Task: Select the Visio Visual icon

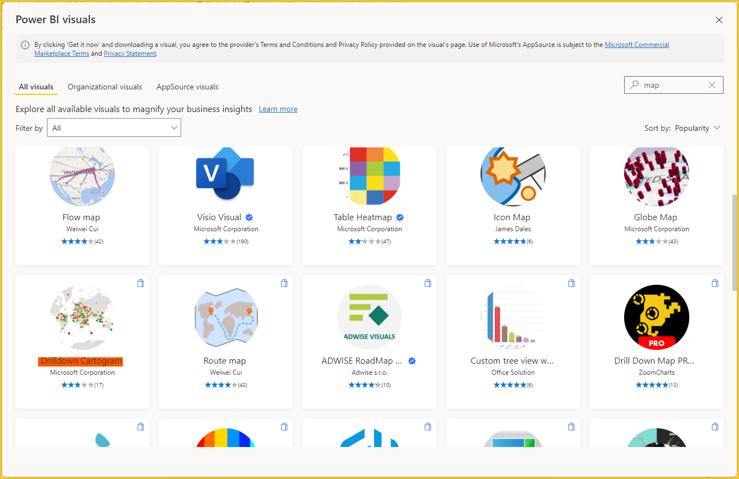Action: tap(225, 174)
